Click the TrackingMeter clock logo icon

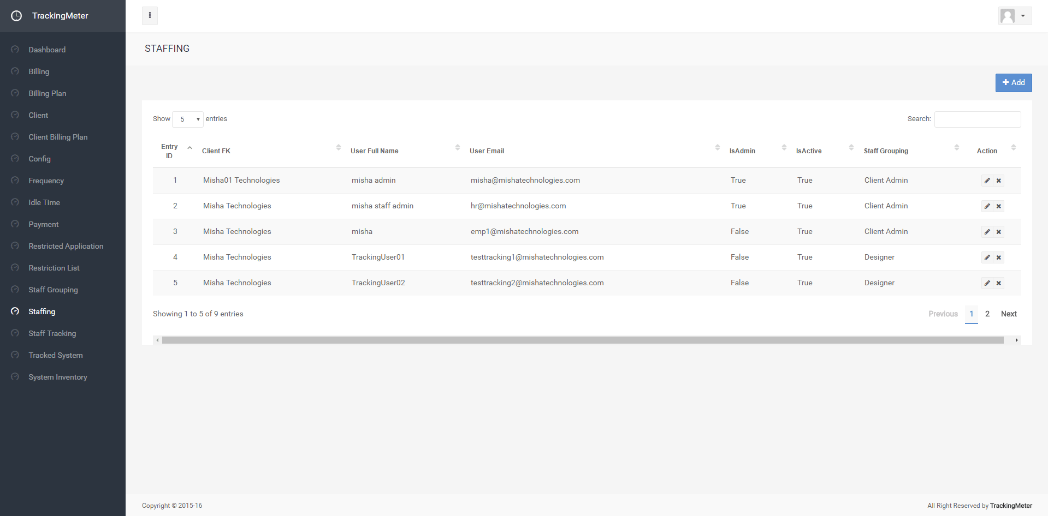point(16,16)
